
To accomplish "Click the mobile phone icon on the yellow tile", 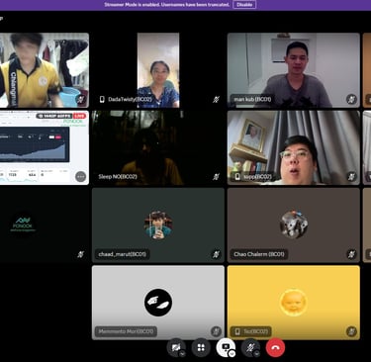I will click(237, 331).
